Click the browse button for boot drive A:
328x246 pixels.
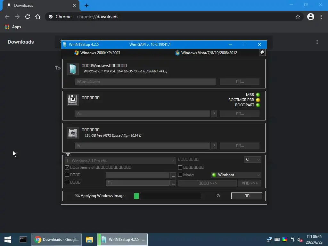tap(240, 114)
